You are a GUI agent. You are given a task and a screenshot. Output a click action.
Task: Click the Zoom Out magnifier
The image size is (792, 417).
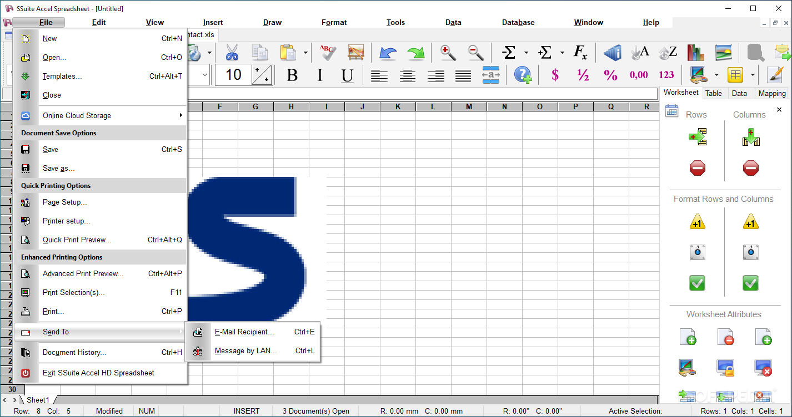tap(476, 53)
